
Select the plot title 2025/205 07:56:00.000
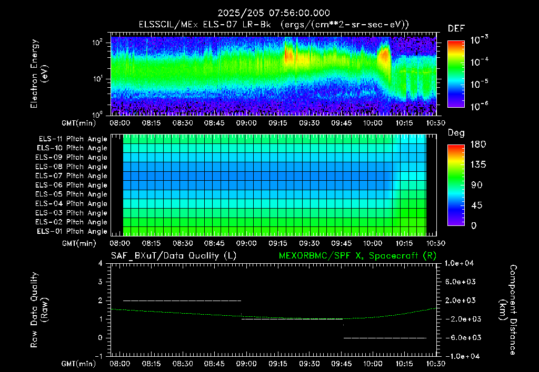274,13
